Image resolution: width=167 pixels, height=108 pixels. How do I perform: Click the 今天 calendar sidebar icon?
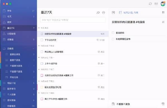click(4, 16)
